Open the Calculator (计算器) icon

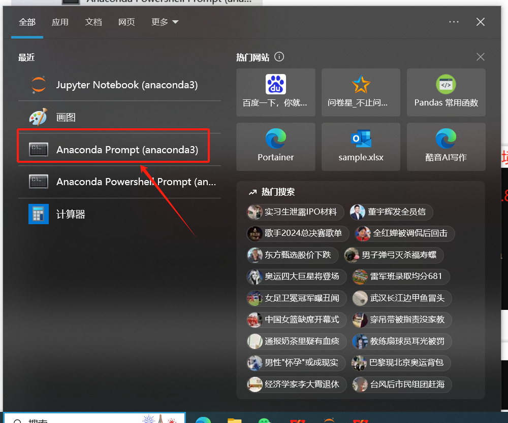pos(39,214)
